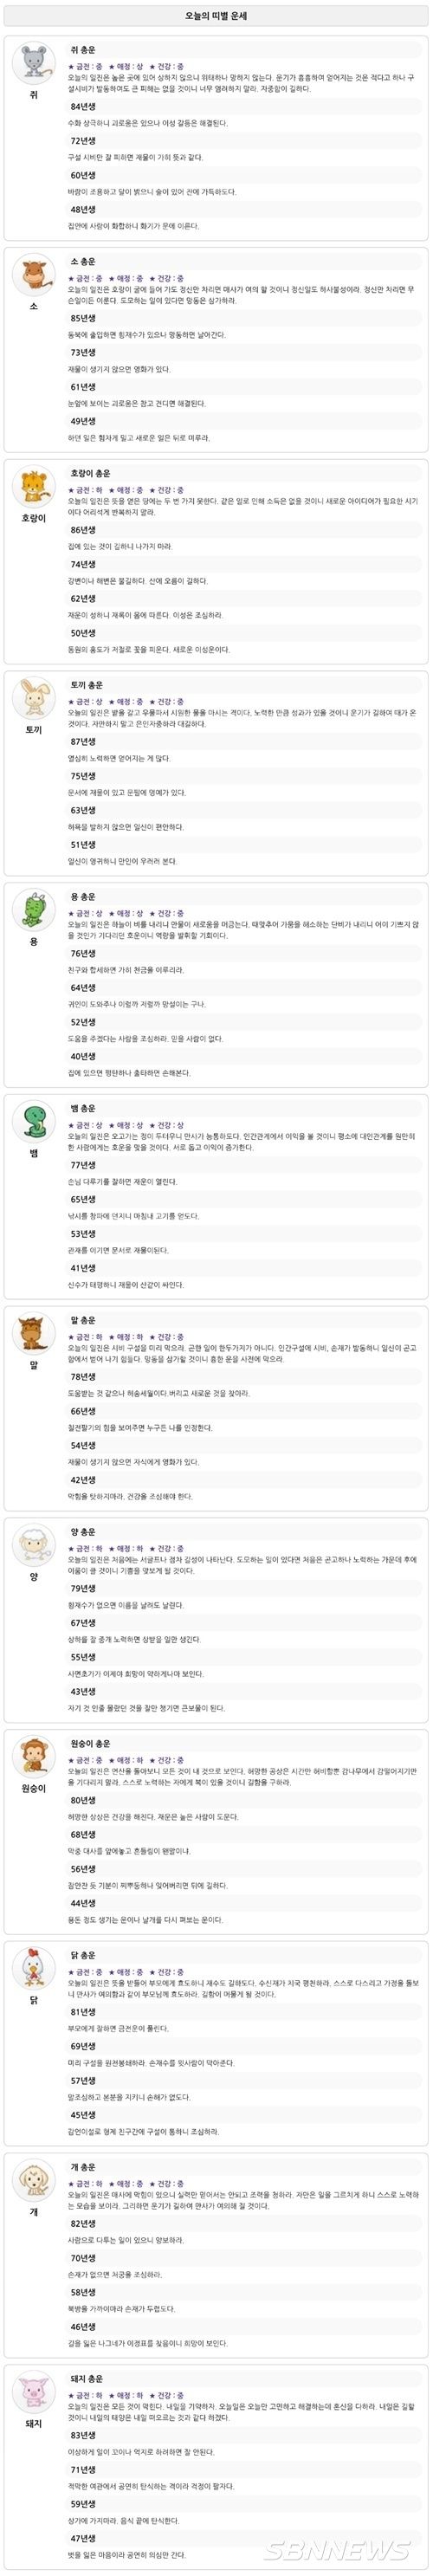Click the snake zodiac icon
The image size is (433, 2576).
(33, 1122)
